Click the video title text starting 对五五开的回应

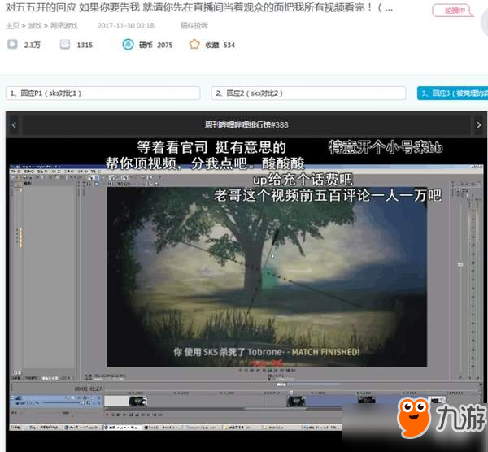click(199, 7)
